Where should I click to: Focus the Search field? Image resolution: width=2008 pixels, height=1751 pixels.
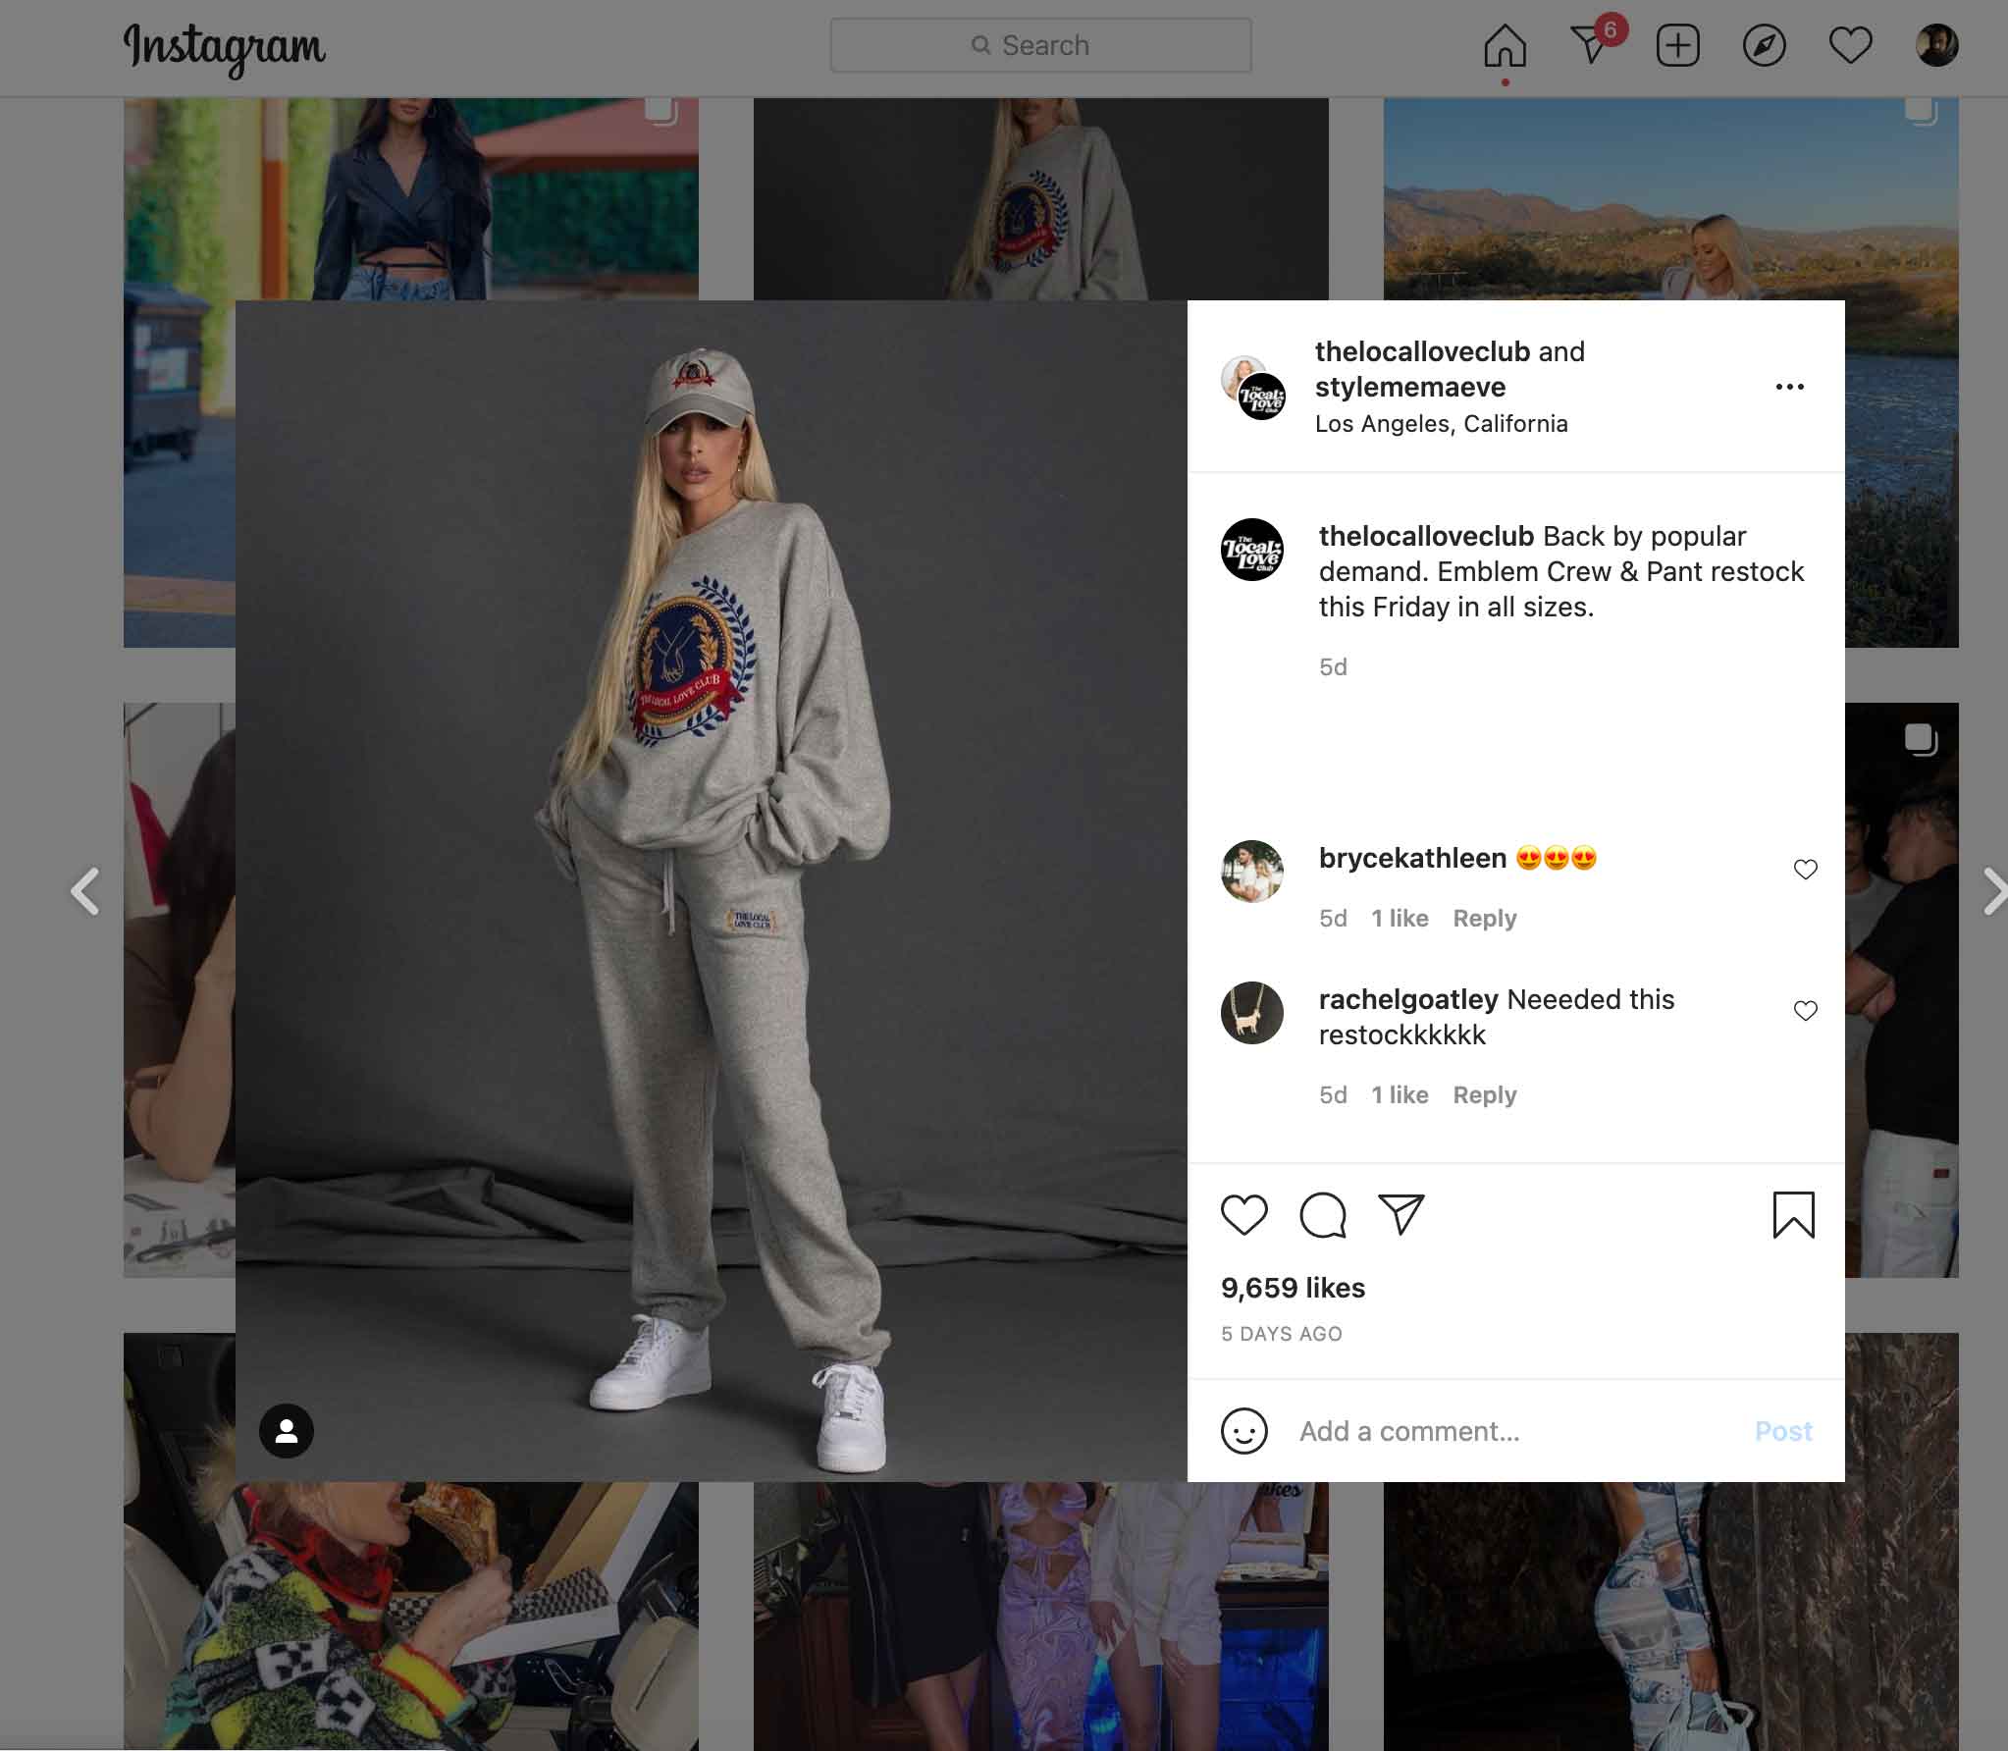pos(1040,45)
